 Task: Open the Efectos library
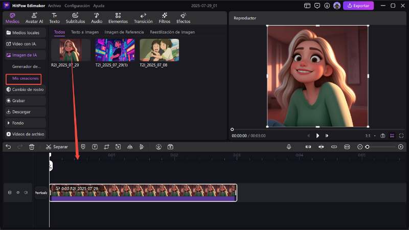click(183, 18)
